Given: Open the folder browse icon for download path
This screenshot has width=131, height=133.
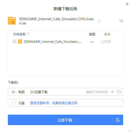Looking at the screenshot, I should click(119, 92).
